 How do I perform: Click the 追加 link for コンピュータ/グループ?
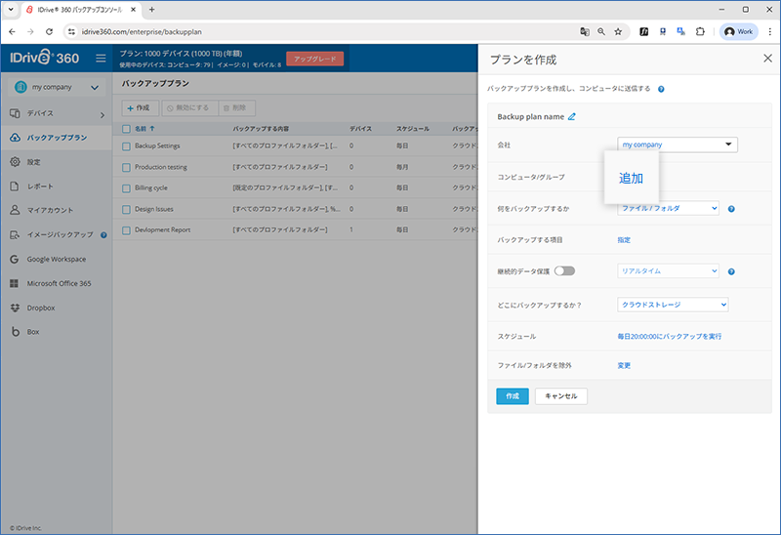coord(631,179)
